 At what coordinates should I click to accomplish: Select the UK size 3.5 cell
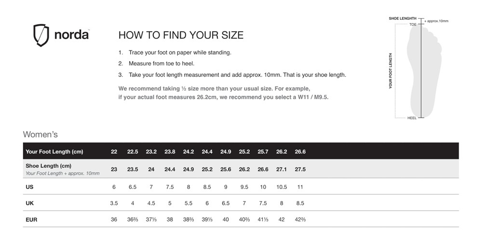114,203
